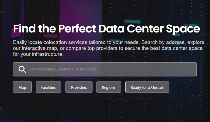Open the Map view button
This screenshot has width=210, height=122.
[x=22, y=87]
